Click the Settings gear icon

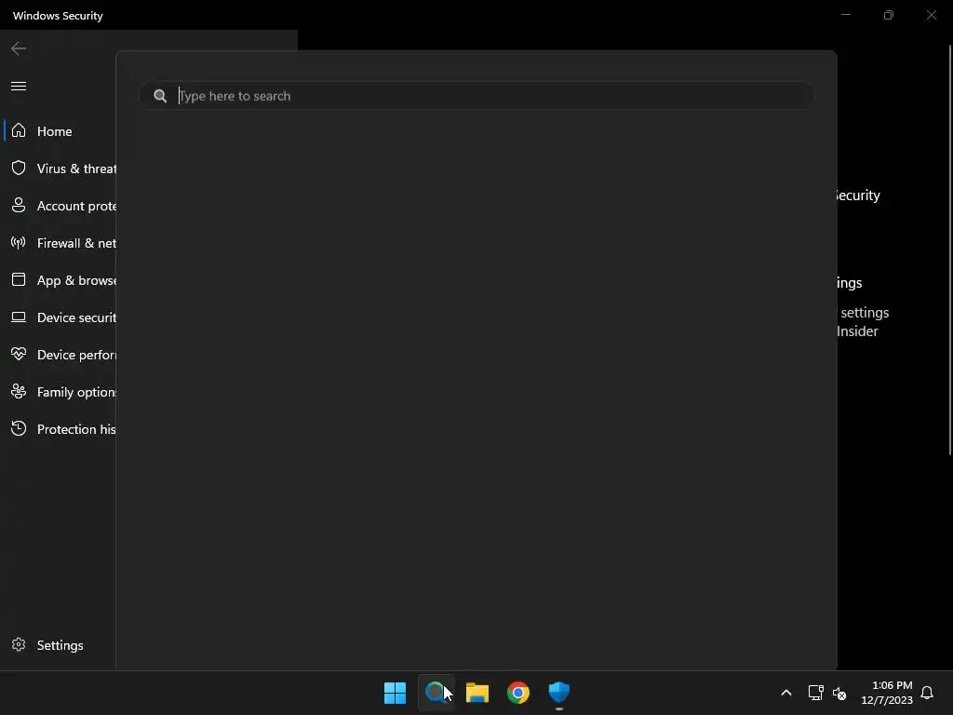pos(19,644)
